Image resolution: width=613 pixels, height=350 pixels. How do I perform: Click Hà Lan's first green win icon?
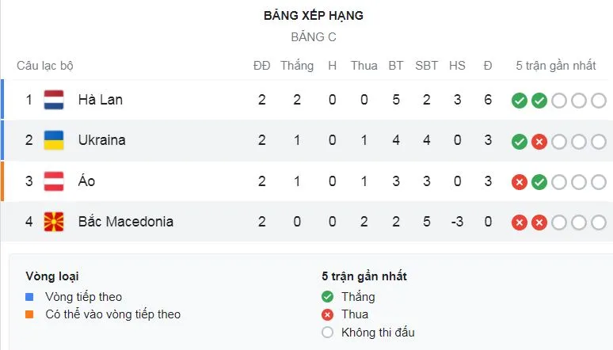[520, 101]
